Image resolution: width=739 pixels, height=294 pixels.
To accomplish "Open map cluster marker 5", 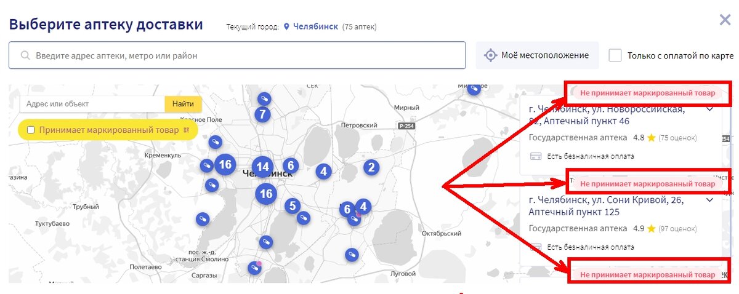I will [293, 206].
